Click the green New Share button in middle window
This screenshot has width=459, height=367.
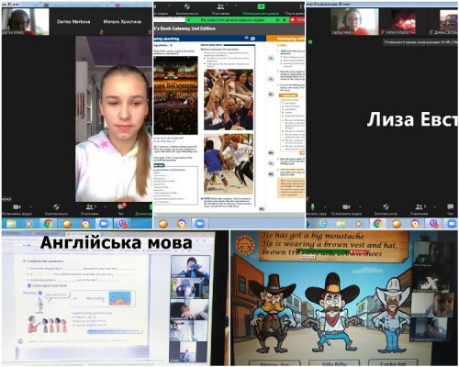(x=261, y=9)
